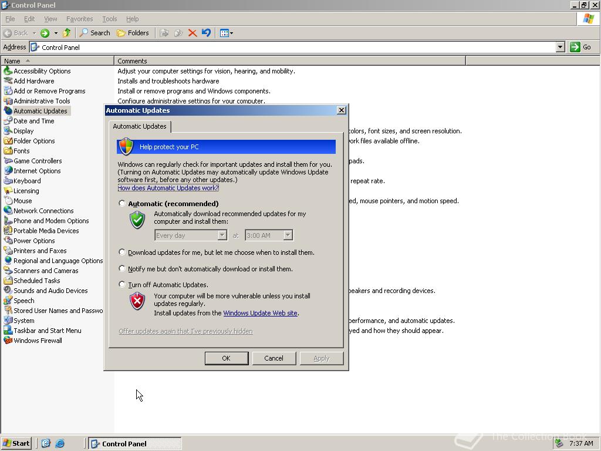Click the Undo toolbar icon
601x451 pixels.
pos(206,33)
